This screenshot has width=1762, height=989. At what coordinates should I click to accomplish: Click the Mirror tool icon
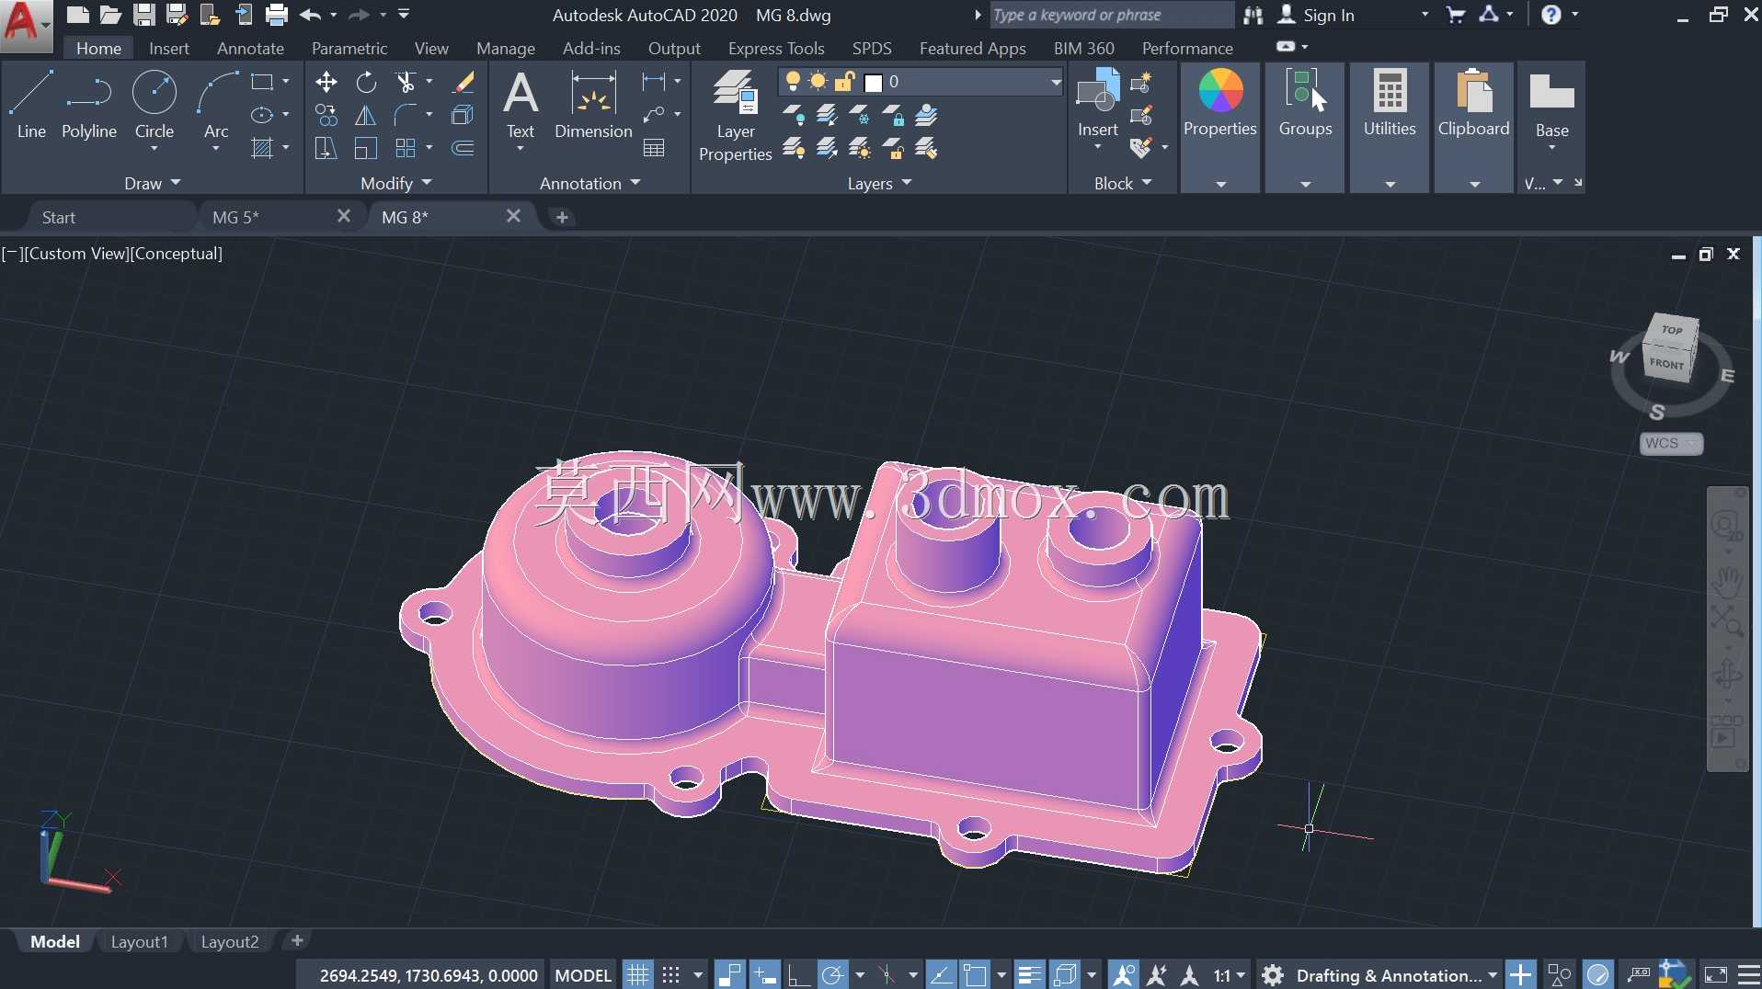click(x=366, y=116)
